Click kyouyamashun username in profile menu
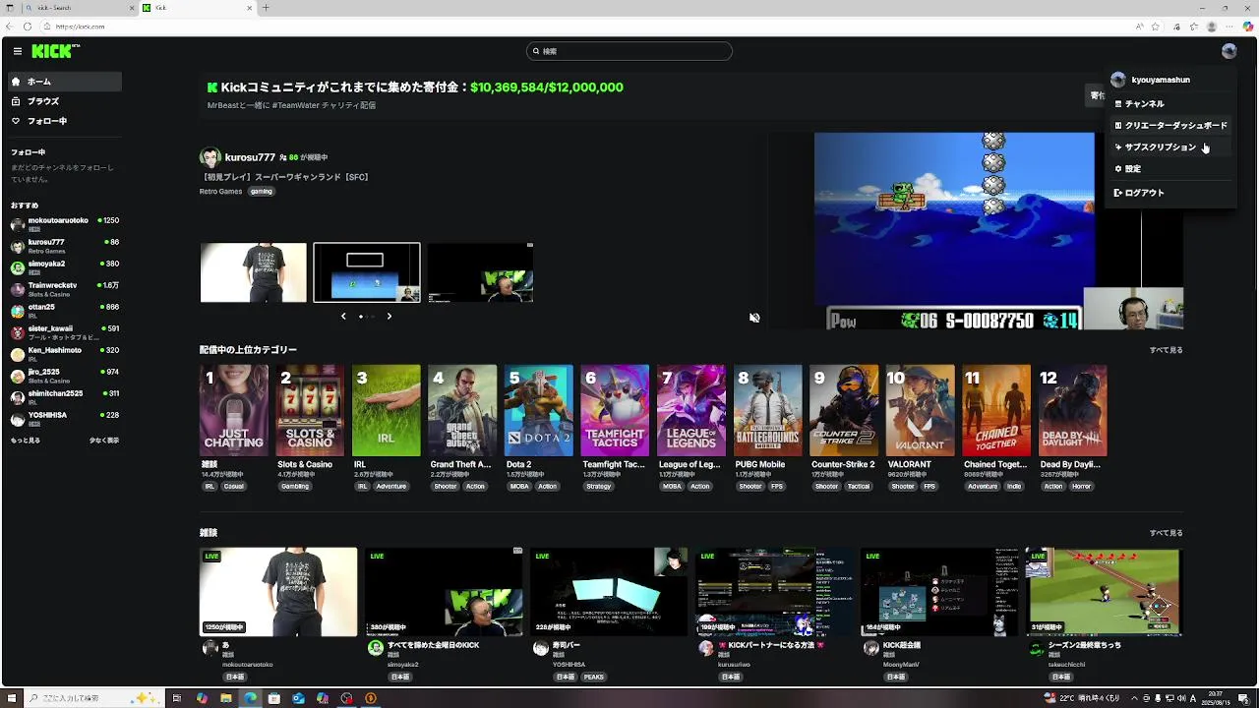1259x708 pixels. coord(1161,80)
